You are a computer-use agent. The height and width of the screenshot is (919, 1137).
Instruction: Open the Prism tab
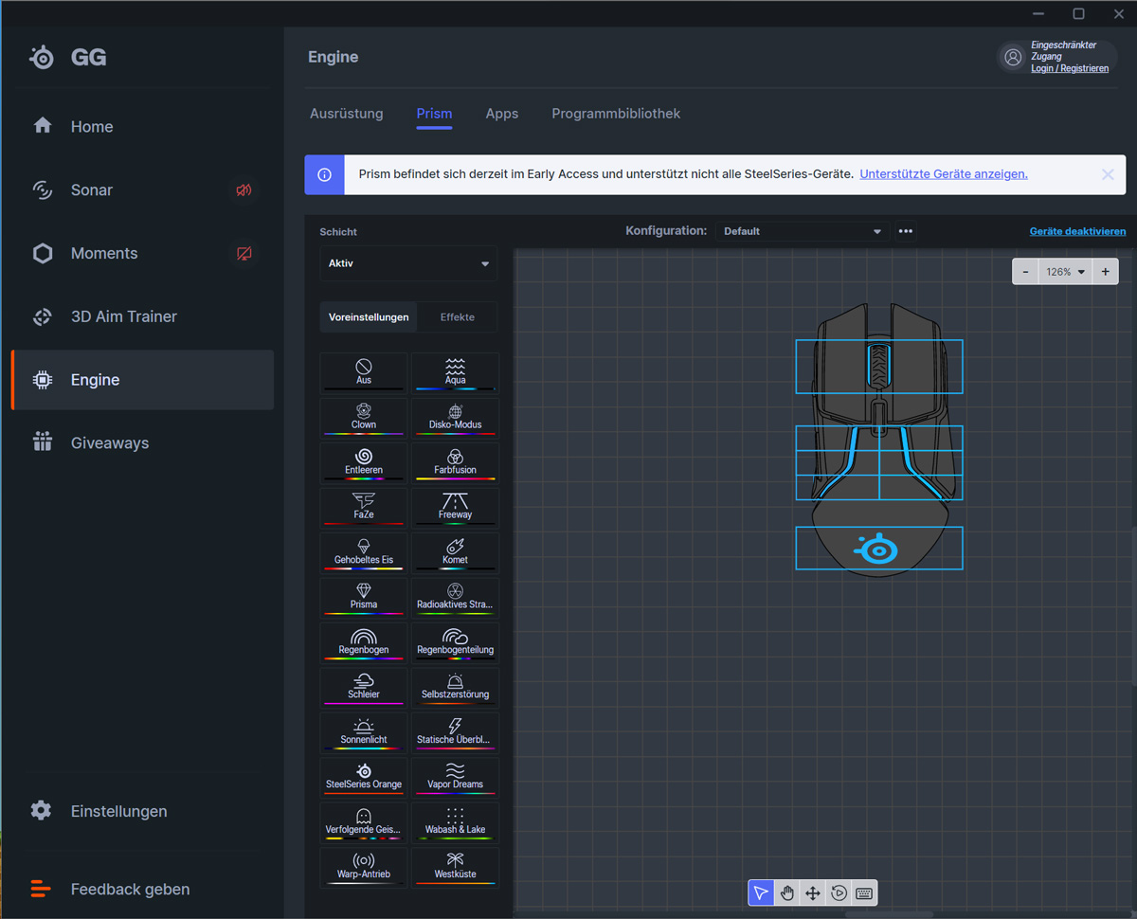tap(434, 114)
